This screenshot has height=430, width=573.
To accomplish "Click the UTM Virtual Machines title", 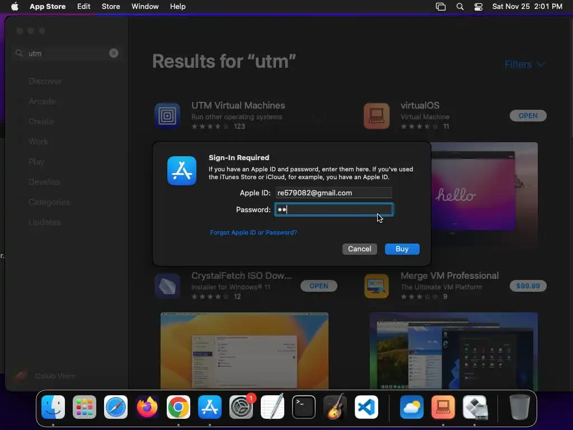I will tap(238, 105).
